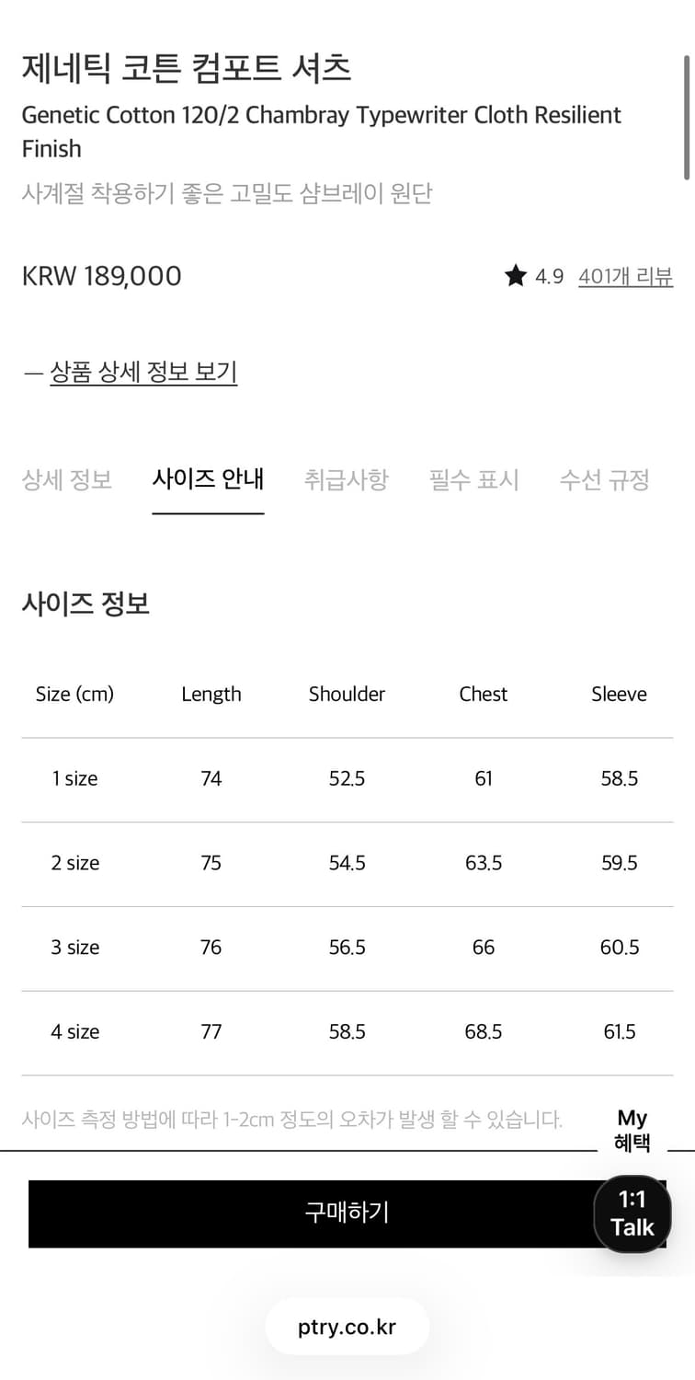Tap the KRW 189,000 price text
The width and height of the screenshot is (695, 1380).
click(x=101, y=276)
